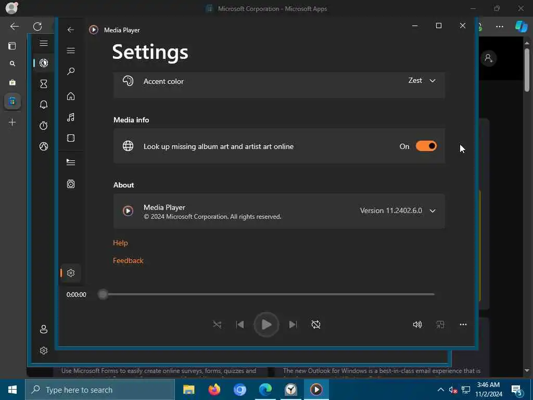
Task: Open Clock app from taskbar
Action: [x=290, y=390]
